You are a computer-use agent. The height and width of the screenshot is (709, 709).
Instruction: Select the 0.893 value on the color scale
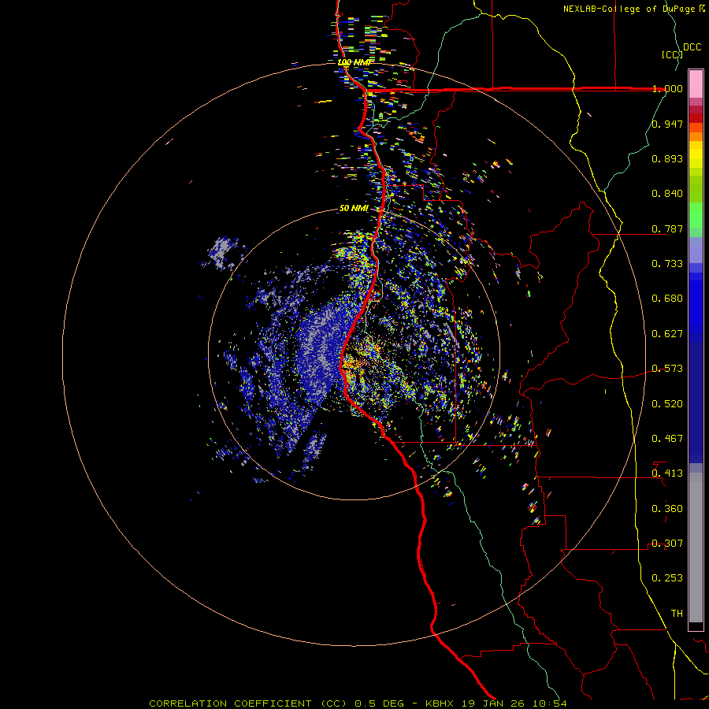[x=667, y=158]
